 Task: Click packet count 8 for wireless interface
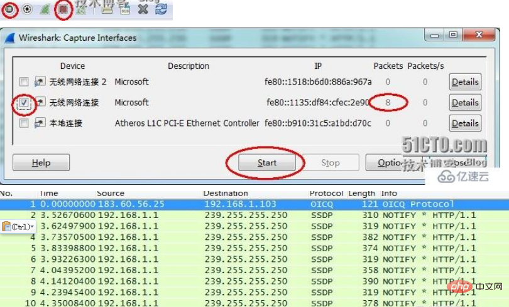tap(388, 103)
